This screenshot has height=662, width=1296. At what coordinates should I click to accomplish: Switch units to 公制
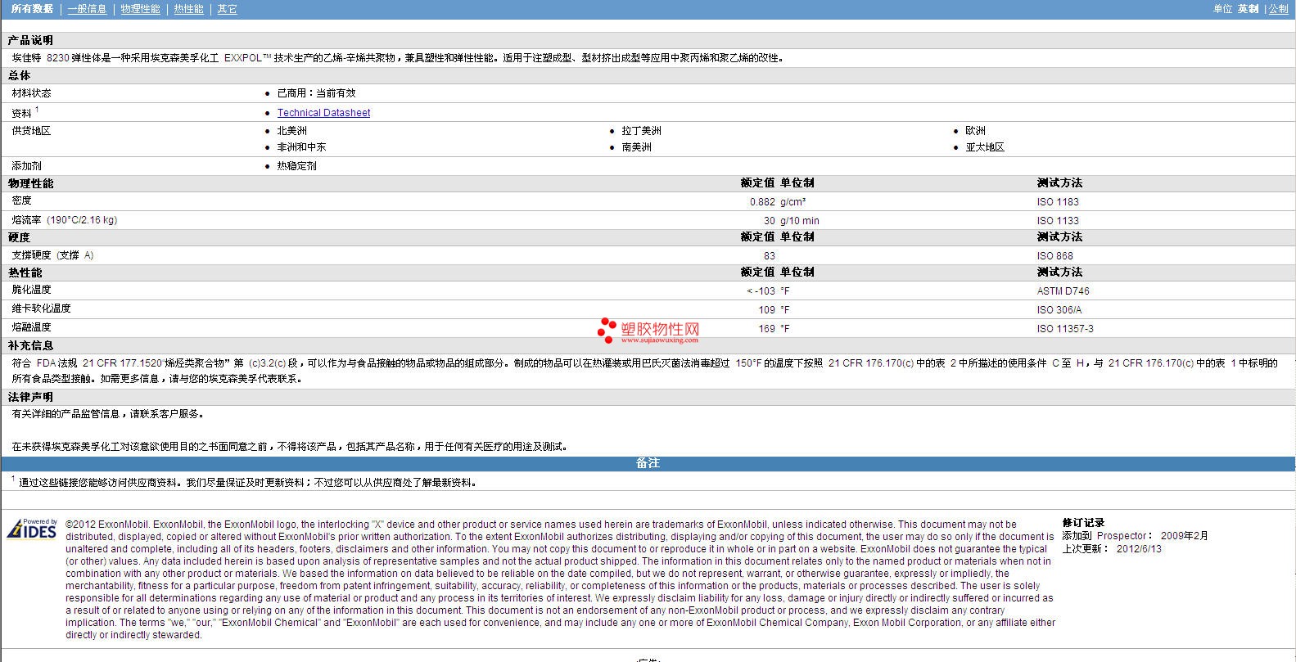[1278, 9]
